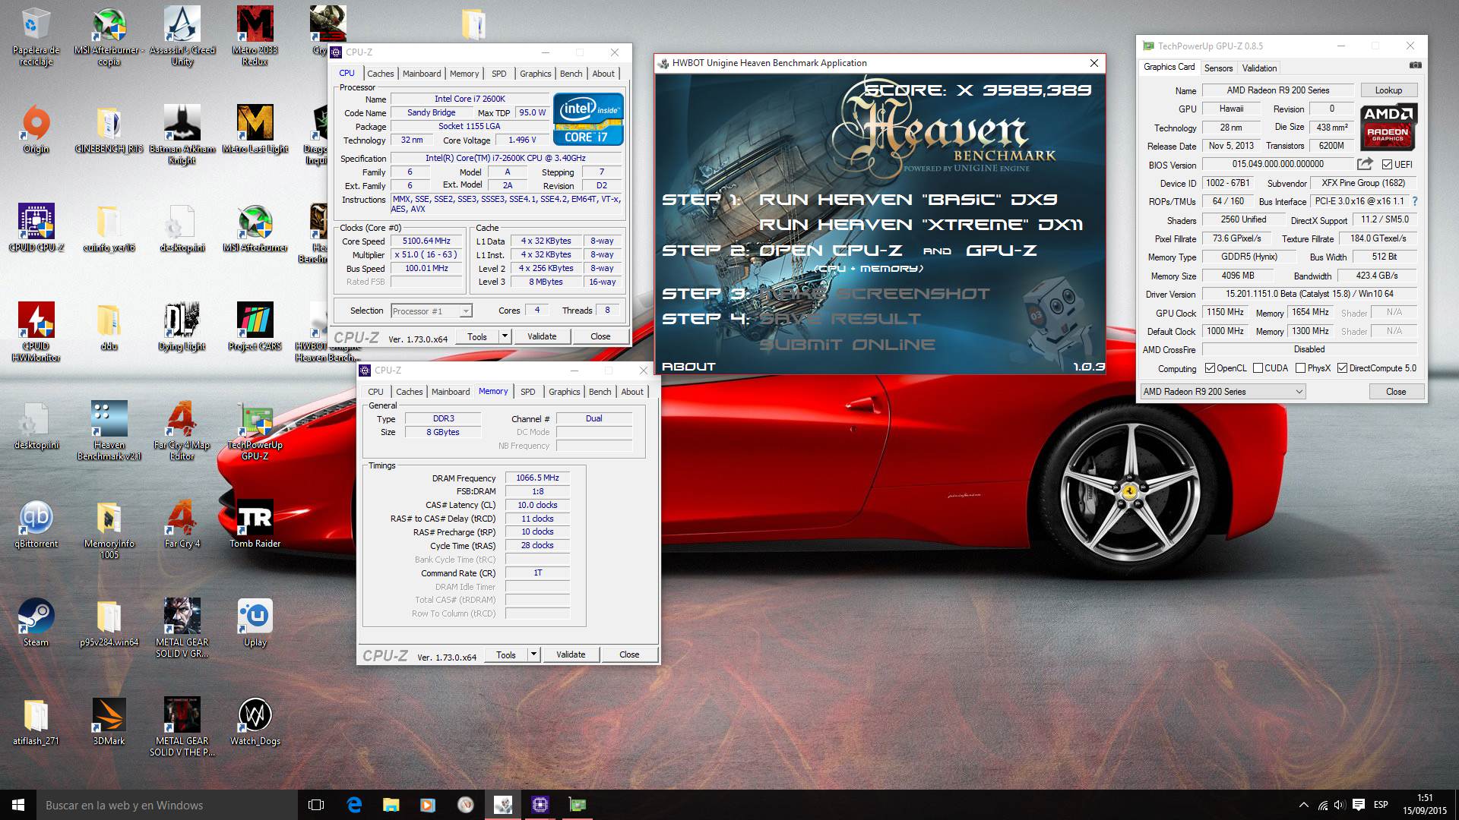Open CPUID CPU-Z desktop shortcut
1459x820 pixels.
[36, 228]
